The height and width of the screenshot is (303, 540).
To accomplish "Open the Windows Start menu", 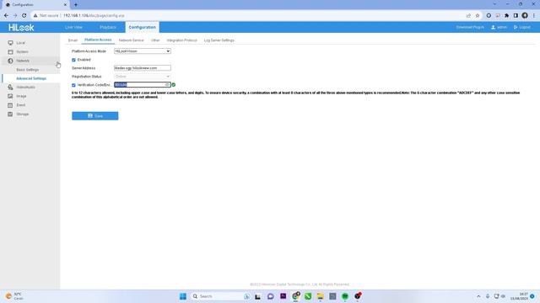I will [183, 296].
